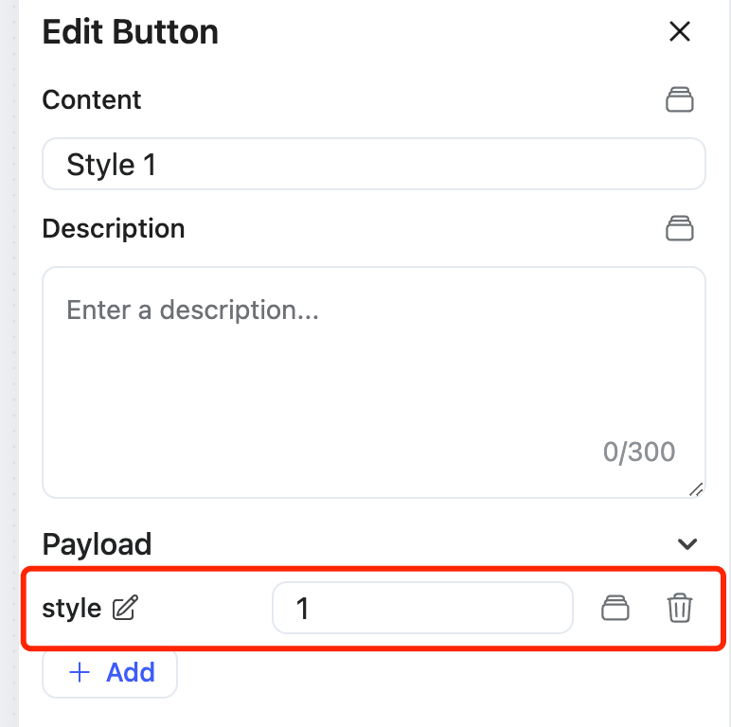Click the Content field label
The width and height of the screenshot is (731, 727).
click(92, 99)
